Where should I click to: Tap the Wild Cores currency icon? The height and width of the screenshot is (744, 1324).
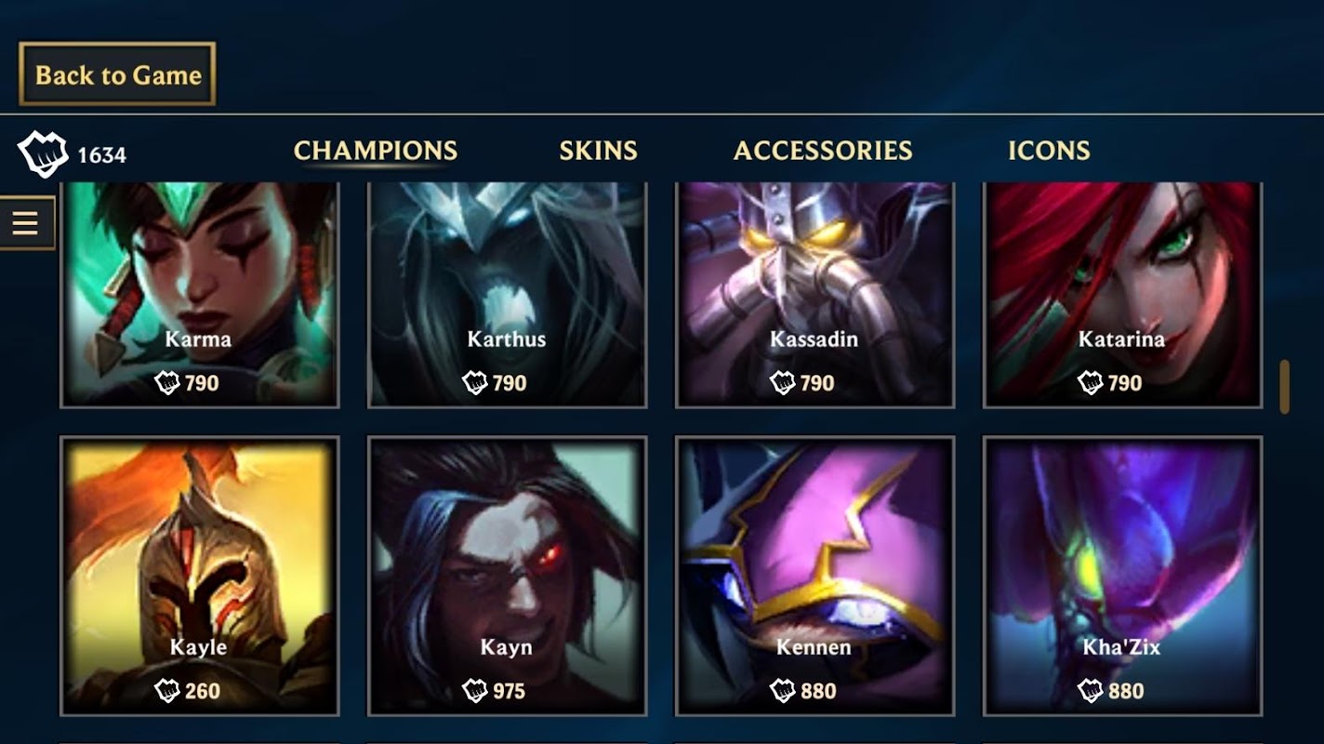[x=43, y=154]
